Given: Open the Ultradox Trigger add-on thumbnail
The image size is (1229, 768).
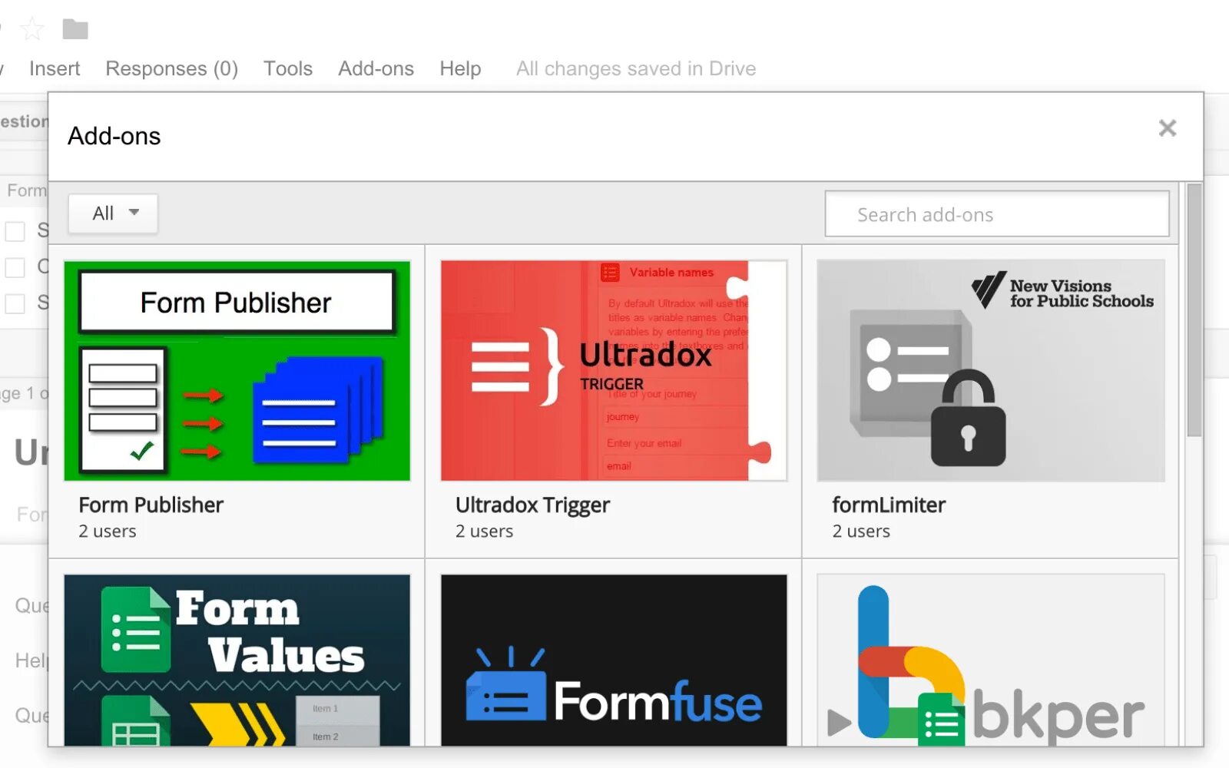Looking at the screenshot, I should tap(614, 371).
